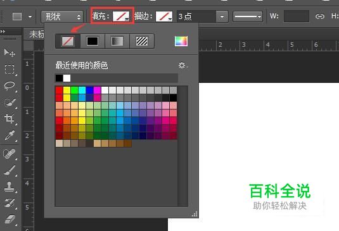
Task: Choose Pattern fill type
Action: [142, 41]
